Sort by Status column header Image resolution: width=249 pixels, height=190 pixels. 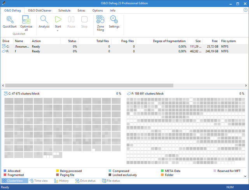coord(69,41)
